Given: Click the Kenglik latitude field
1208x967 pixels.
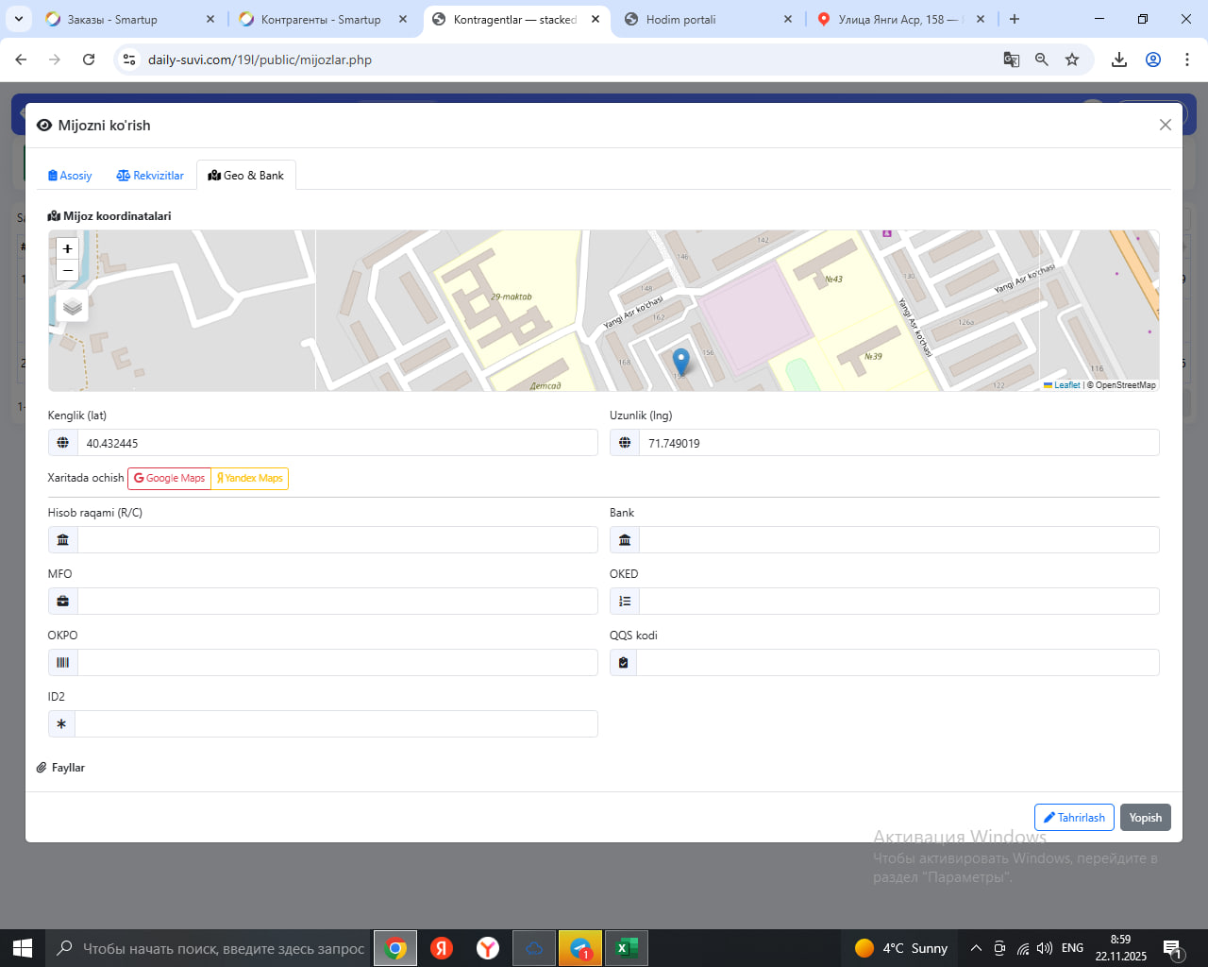Looking at the screenshot, I should [336, 443].
